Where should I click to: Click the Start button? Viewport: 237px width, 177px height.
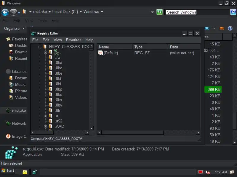coord(8,171)
